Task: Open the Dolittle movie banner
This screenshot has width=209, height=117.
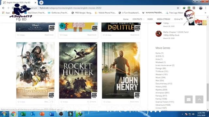Action: [x=121, y=27]
